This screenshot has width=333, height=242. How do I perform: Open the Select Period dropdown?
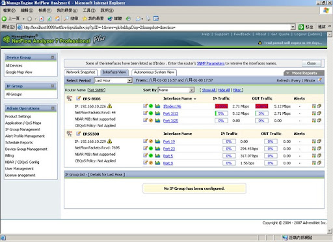point(113,80)
